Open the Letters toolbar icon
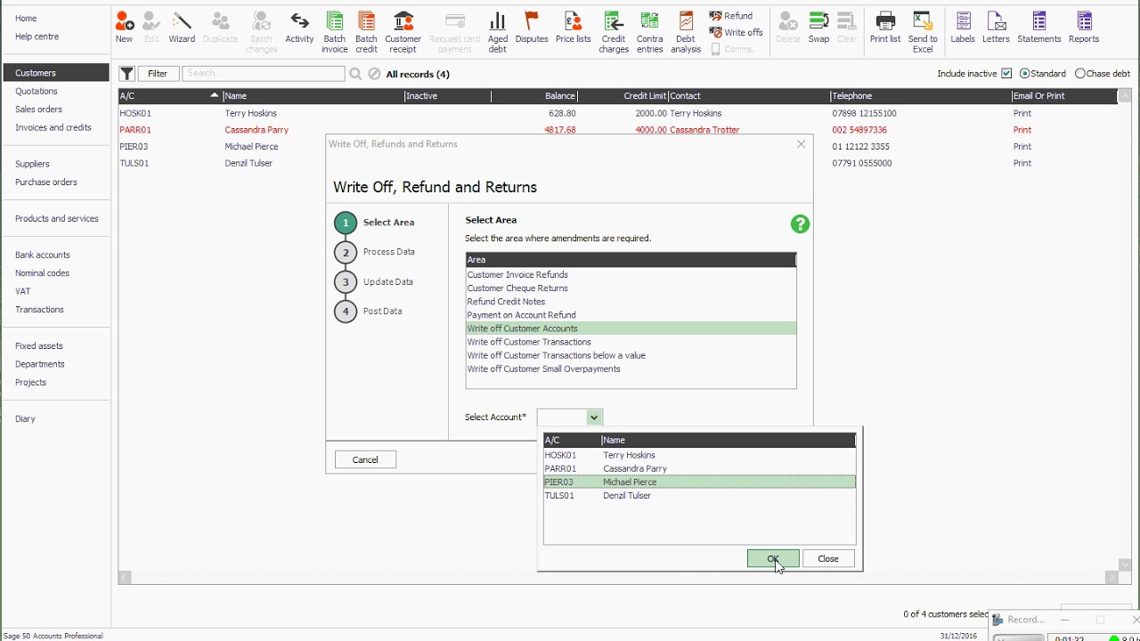This screenshot has width=1140, height=641. pyautogui.click(x=996, y=28)
